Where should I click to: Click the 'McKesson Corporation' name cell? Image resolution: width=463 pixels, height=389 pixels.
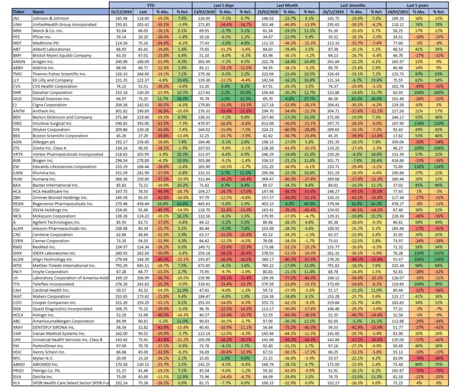70,216
